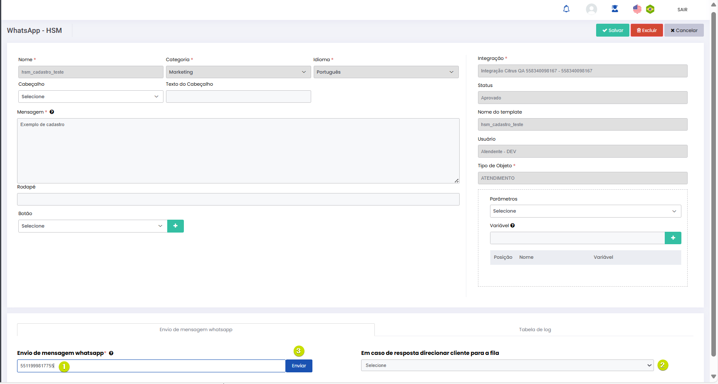Click the Rodapé text input field
Viewport: 718px width, 384px height.
pyautogui.click(x=238, y=199)
